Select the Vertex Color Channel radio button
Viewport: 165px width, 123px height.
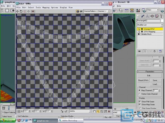[x=140, y=94]
